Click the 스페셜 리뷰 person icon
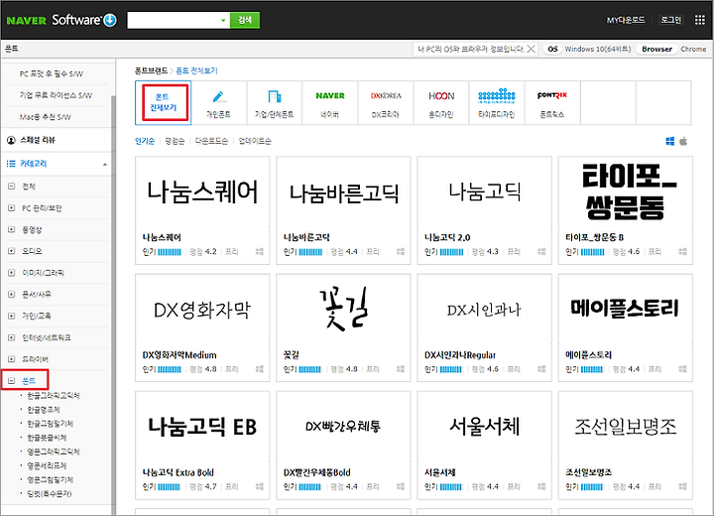The image size is (714, 516). (x=11, y=140)
